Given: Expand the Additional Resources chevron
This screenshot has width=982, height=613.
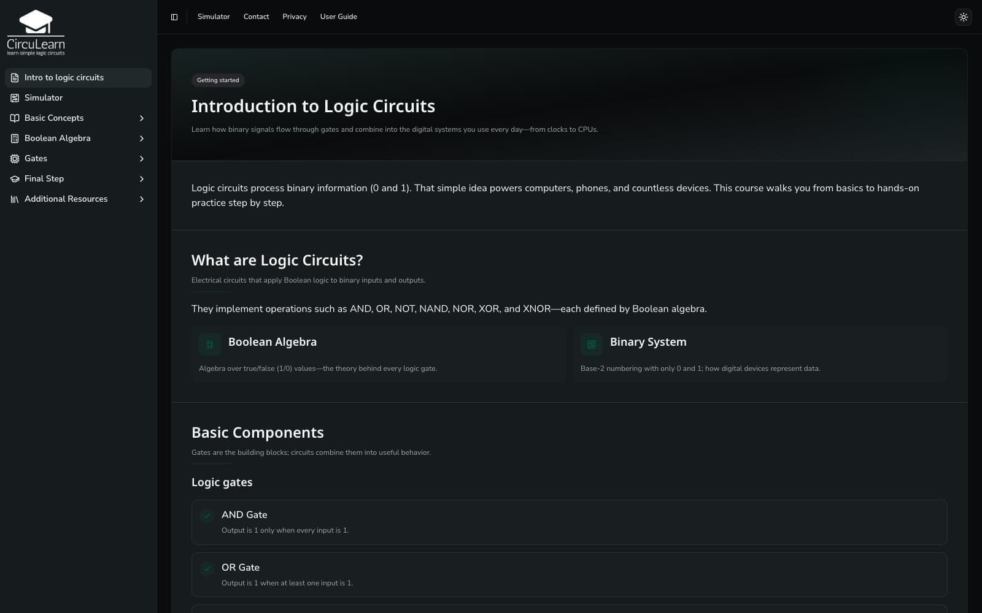Looking at the screenshot, I should pyautogui.click(x=142, y=199).
